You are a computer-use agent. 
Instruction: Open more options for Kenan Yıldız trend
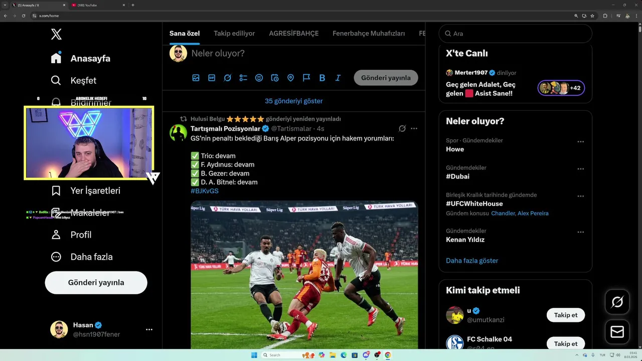coord(580,232)
